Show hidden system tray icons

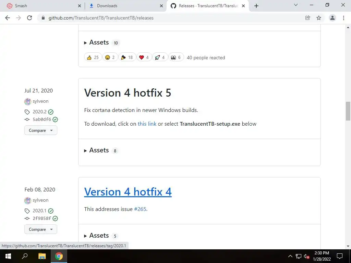pos(290,256)
